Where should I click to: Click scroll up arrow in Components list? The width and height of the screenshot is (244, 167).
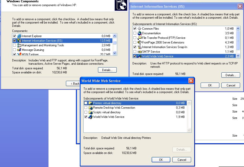tap(114, 36)
